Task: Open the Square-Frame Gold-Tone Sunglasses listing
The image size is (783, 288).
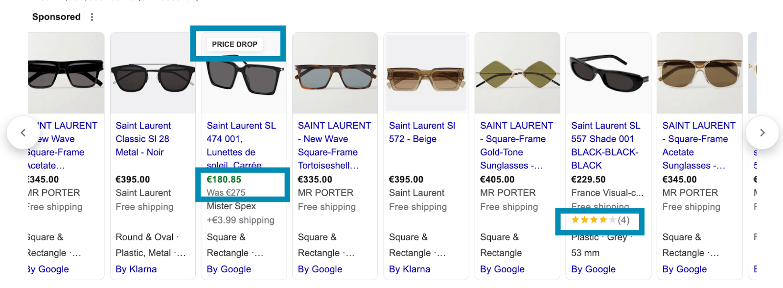Action: (516, 145)
